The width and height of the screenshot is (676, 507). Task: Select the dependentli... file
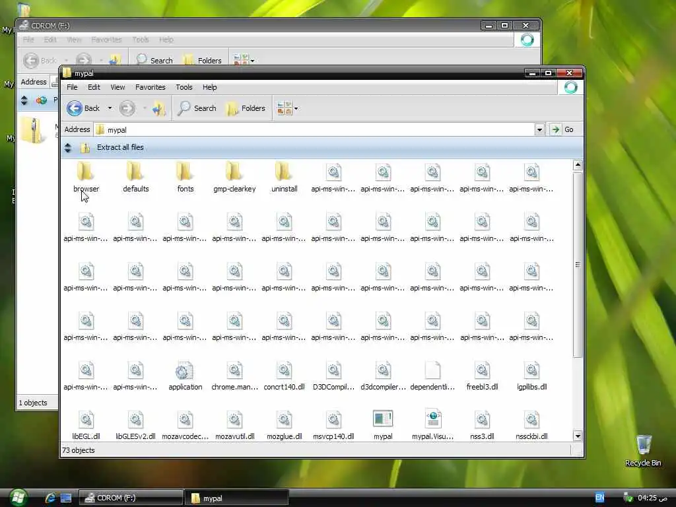tap(432, 376)
